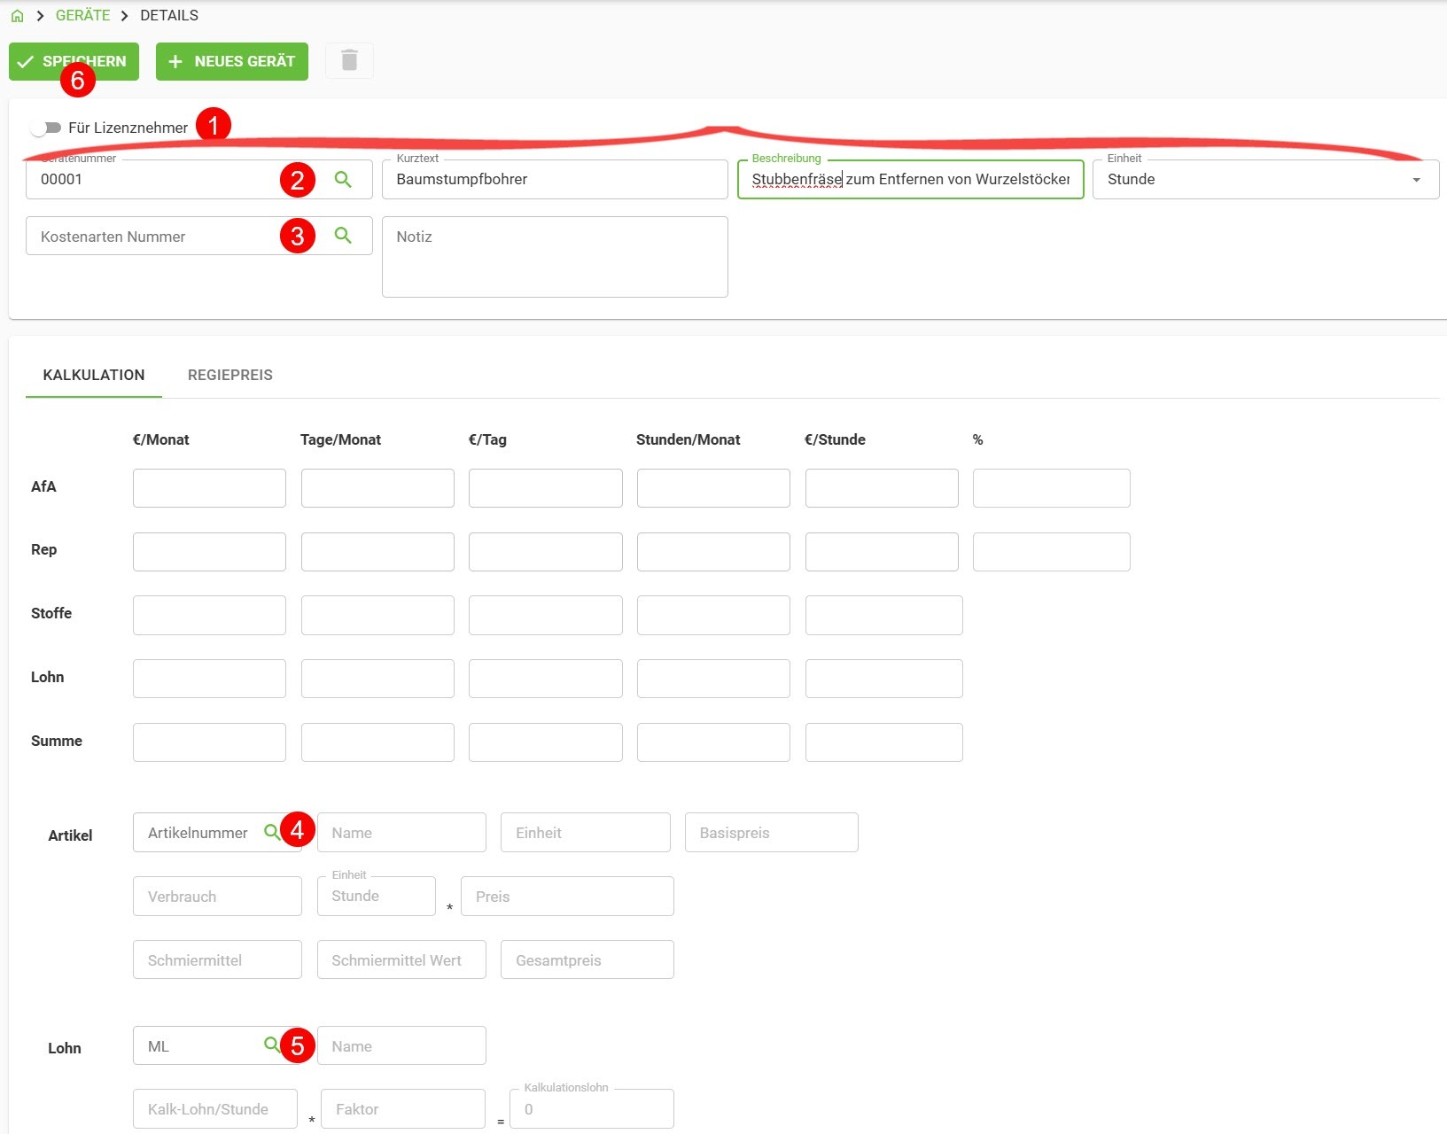This screenshot has width=1447, height=1134.
Task: Click the Verbrauch input field
Action: pyautogui.click(x=217, y=897)
